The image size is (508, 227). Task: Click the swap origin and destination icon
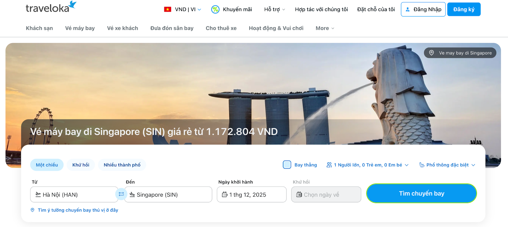121,194
